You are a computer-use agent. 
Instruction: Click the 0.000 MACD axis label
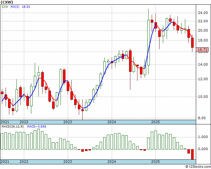pos(203,149)
